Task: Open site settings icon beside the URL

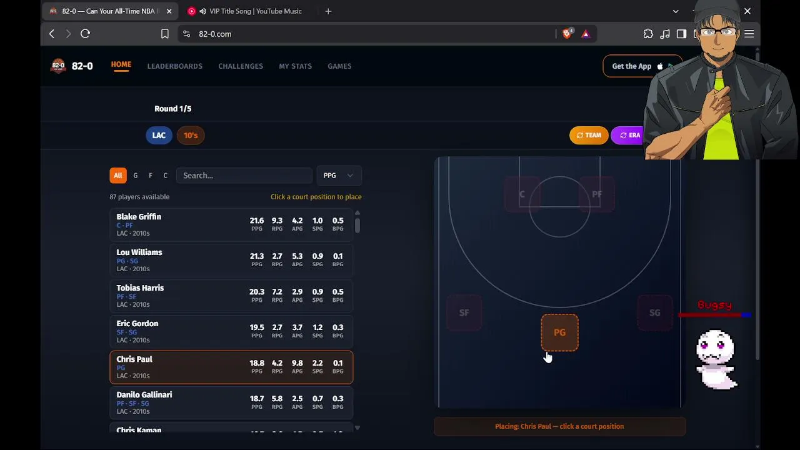Action: coord(186,34)
